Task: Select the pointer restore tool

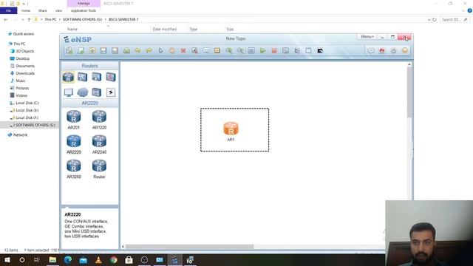Action: click(160, 51)
